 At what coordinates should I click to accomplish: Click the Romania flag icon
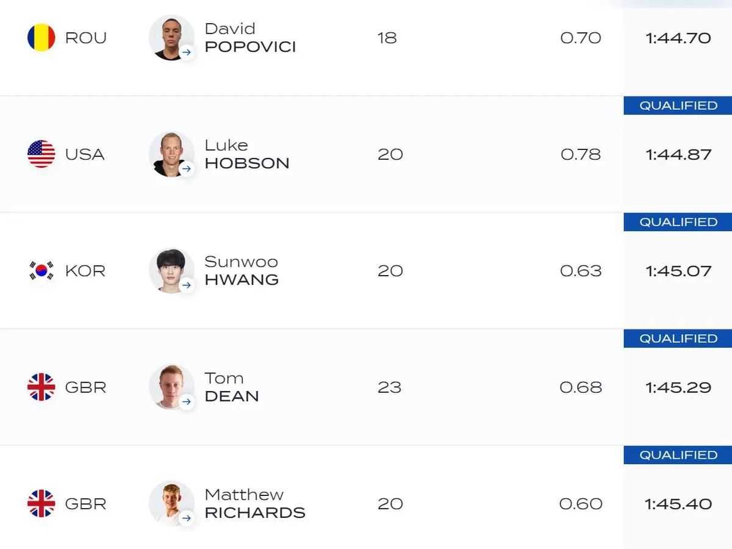[x=41, y=38]
